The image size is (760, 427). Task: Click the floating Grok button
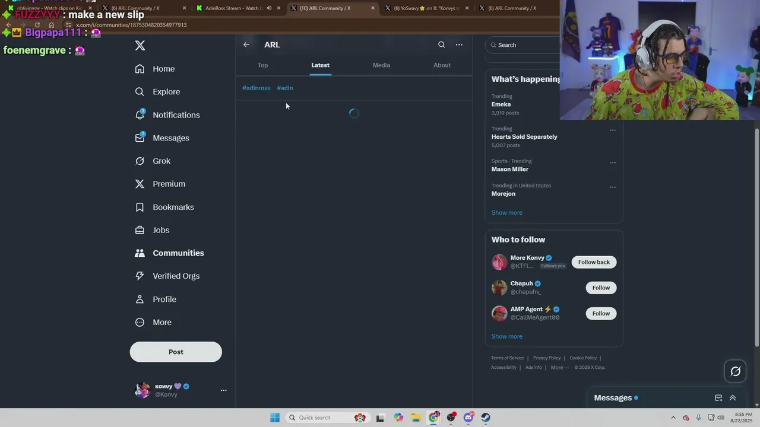[x=736, y=371]
